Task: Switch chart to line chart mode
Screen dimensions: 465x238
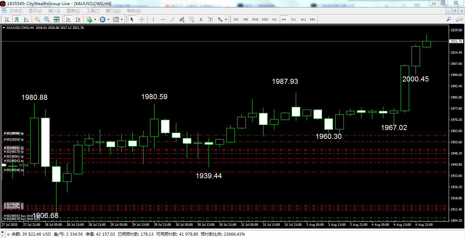Action: coord(26,19)
